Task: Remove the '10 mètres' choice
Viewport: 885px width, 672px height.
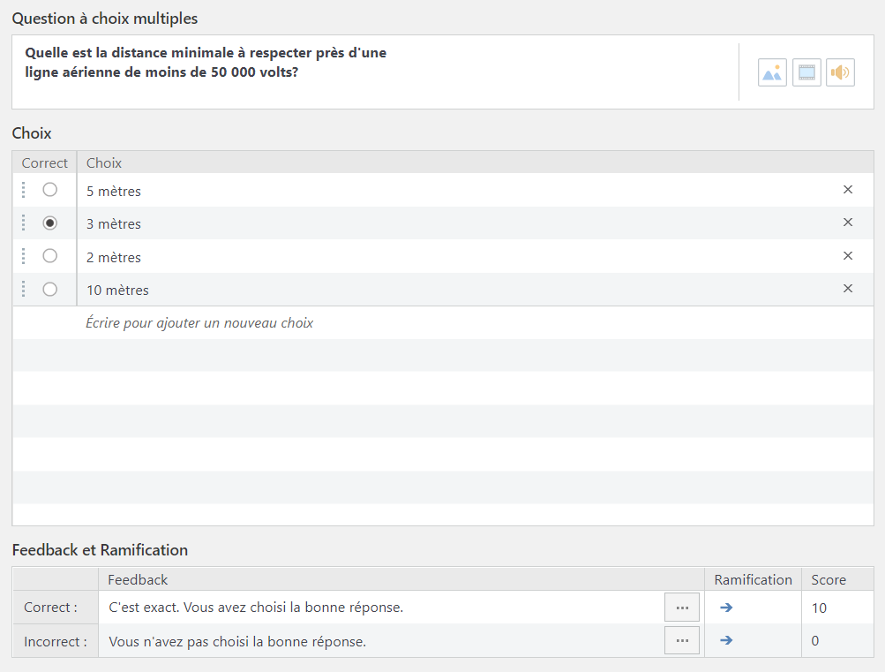Action: pos(848,289)
